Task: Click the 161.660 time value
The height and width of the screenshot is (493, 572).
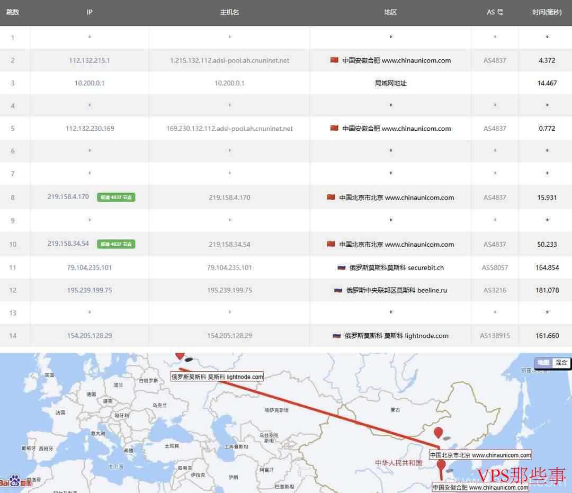Action: [x=547, y=336]
